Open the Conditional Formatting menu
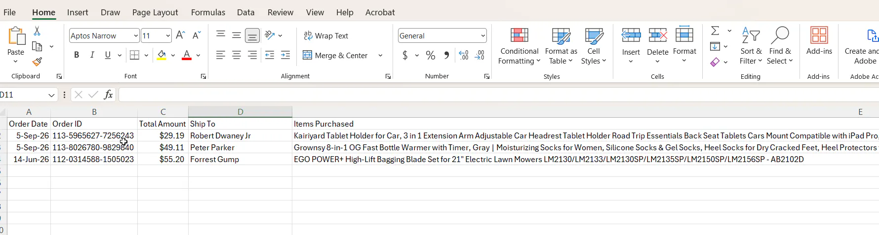 pos(519,46)
